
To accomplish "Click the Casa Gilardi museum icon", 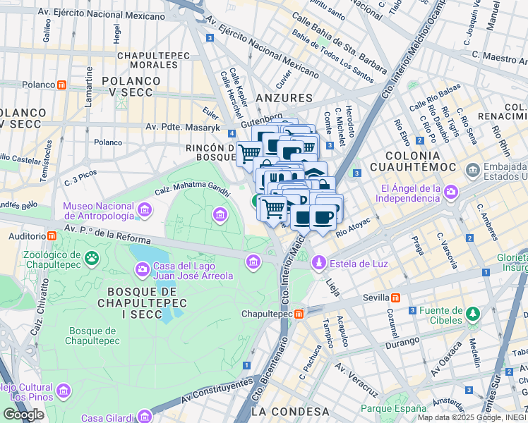I will pos(145,417).
